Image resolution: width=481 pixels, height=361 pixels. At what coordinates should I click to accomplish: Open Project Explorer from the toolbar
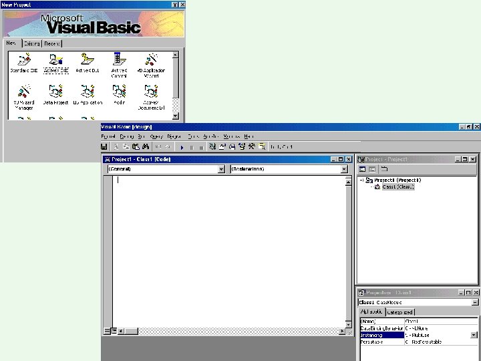(x=212, y=146)
